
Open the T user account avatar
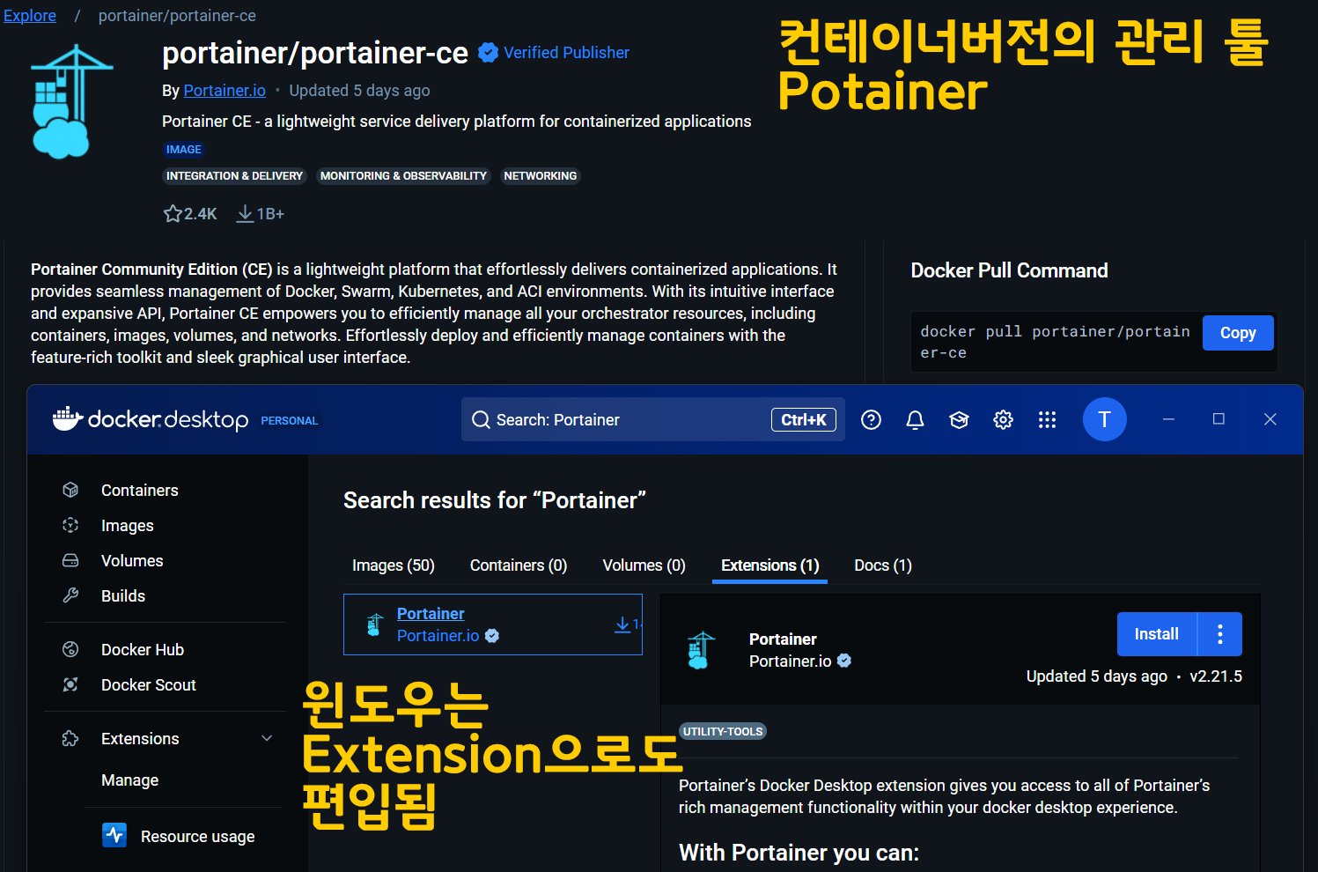[1104, 419]
